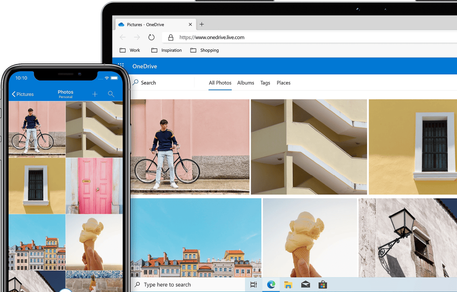
Task: Open the Places tab
Action: pyautogui.click(x=283, y=83)
